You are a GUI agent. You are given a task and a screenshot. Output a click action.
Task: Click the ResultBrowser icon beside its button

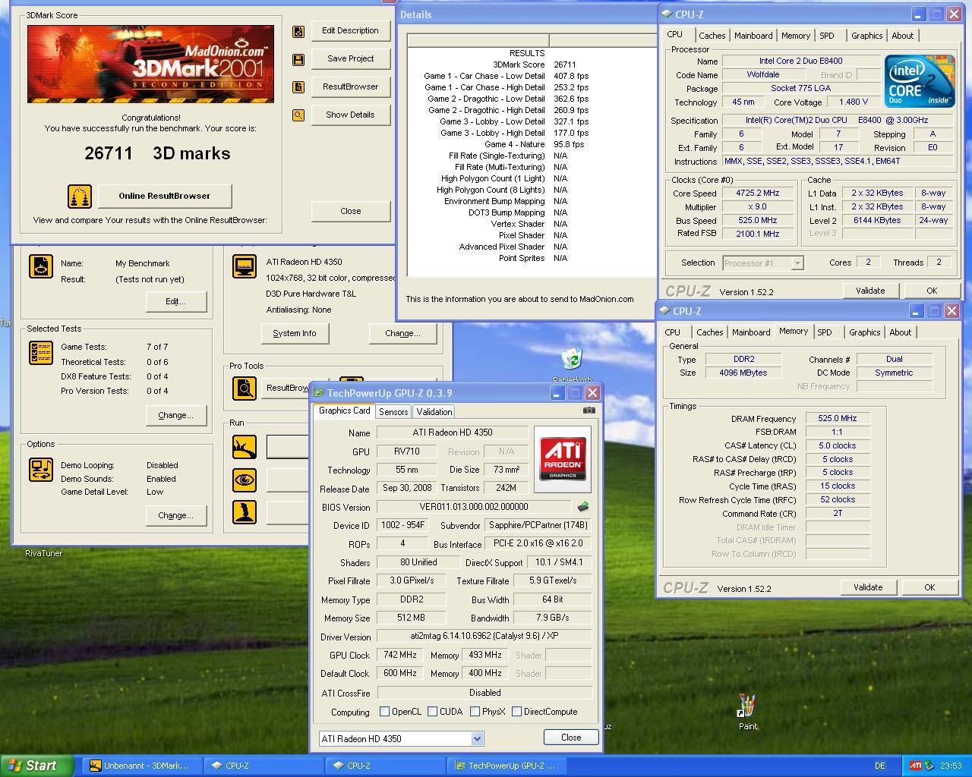298,87
